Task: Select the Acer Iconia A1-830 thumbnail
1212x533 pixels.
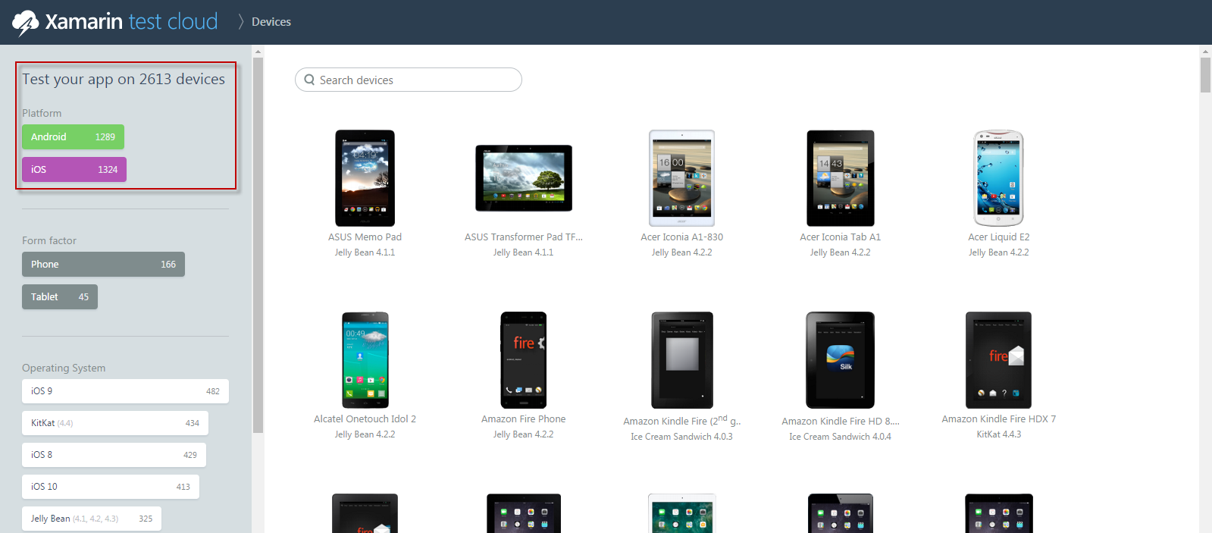Action: [x=681, y=178]
